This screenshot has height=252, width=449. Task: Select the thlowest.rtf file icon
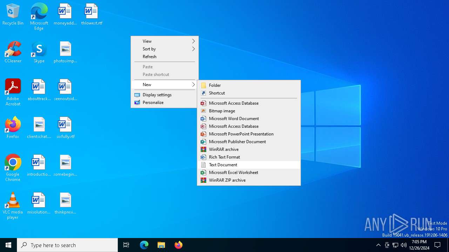(x=92, y=15)
